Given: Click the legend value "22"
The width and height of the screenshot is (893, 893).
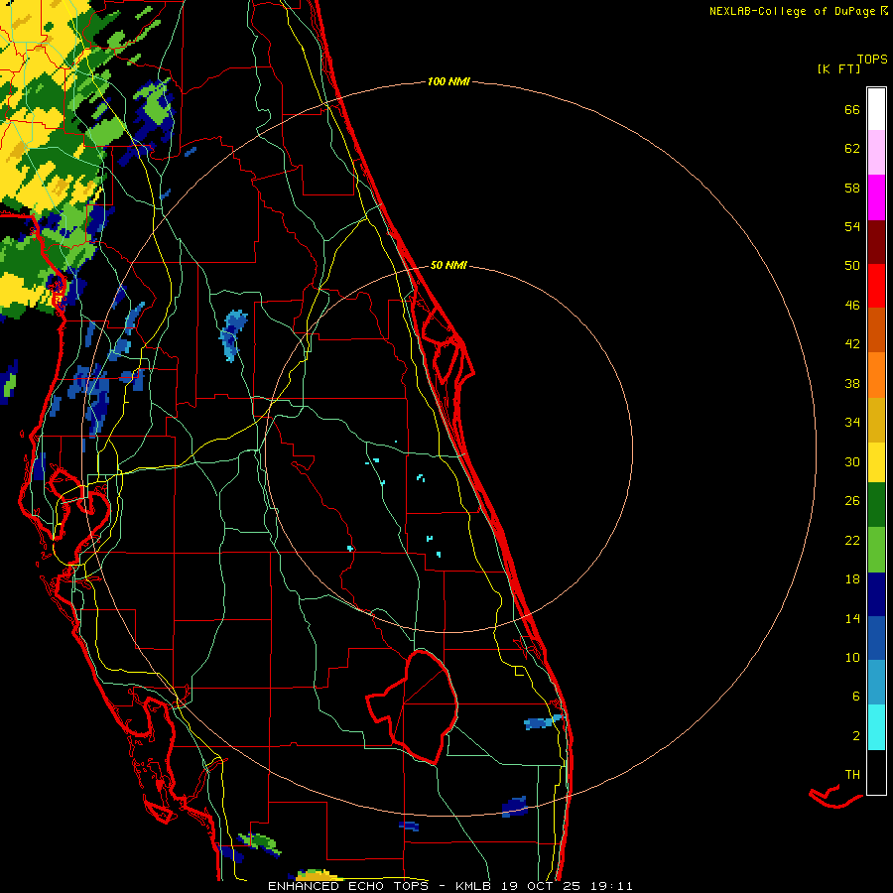Looking at the screenshot, I should (x=852, y=541).
